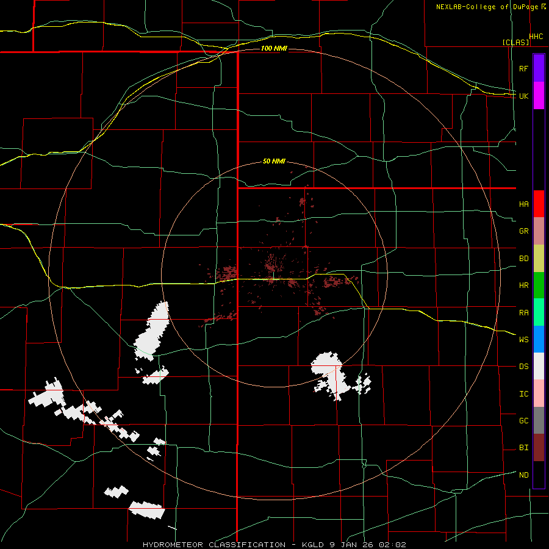Image resolution: width=549 pixels, height=549 pixels.
Task: Click the 100 NMI range ring label
Action: [x=274, y=48]
